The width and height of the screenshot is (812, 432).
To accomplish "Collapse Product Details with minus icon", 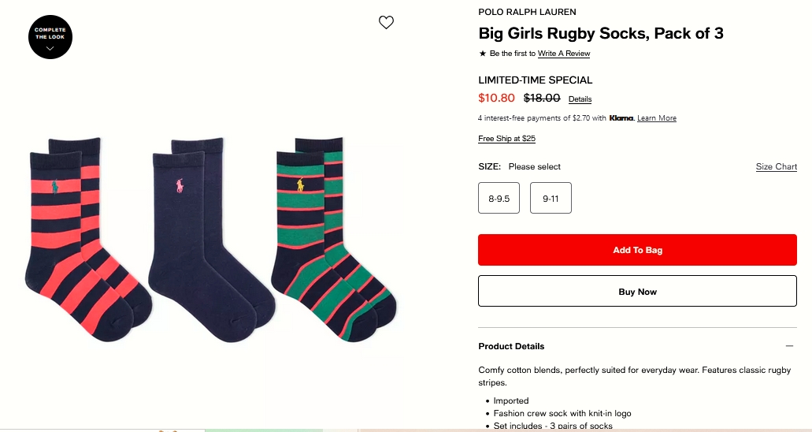I will tap(789, 346).
